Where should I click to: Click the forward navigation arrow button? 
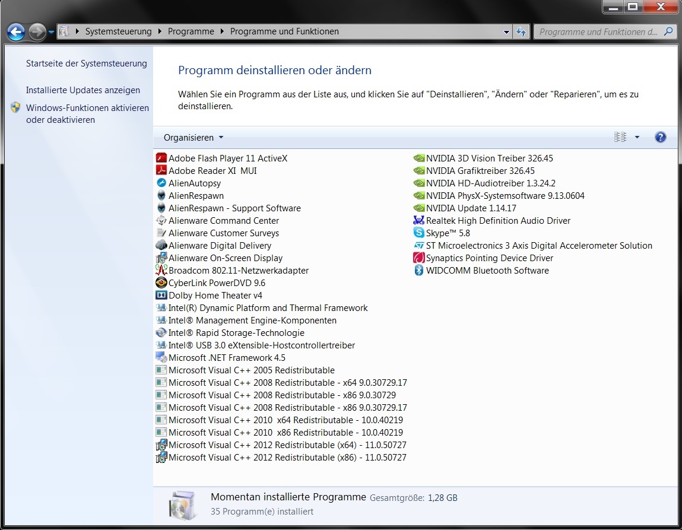coord(37,31)
